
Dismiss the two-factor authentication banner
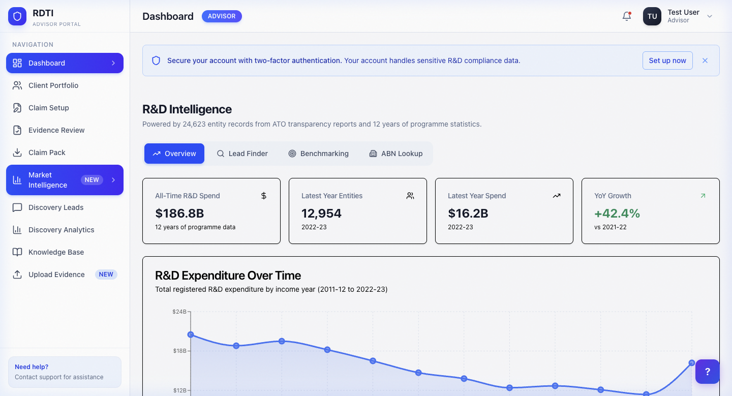pos(705,60)
